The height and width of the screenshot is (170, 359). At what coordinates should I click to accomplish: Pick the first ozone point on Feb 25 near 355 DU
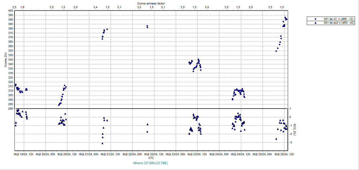point(276,51)
